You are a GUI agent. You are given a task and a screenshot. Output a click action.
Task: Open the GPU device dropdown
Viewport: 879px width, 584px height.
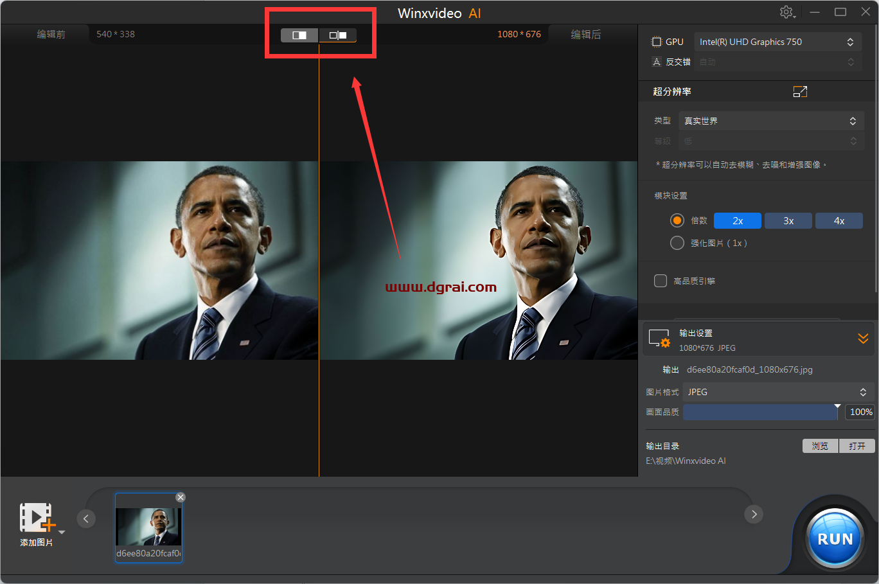(777, 42)
